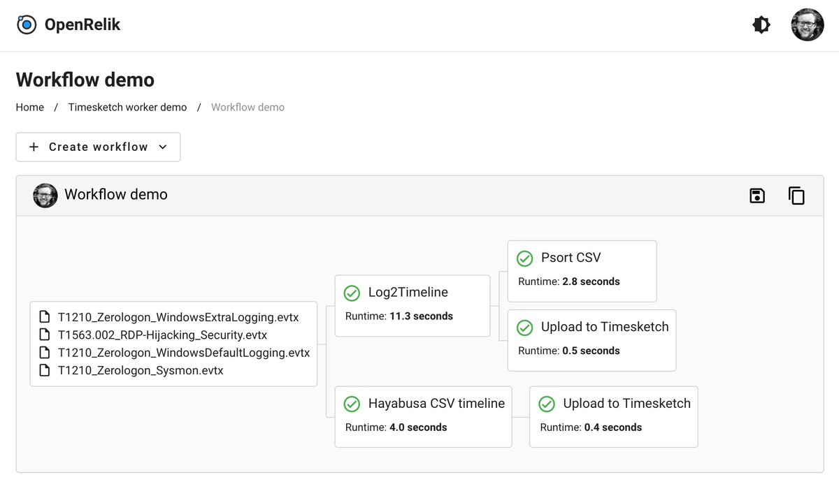839x491 pixels.
Task: Click the file icon for T1210_Zerologon_WindowsDefaultLogging.evtx
Action: pos(45,353)
